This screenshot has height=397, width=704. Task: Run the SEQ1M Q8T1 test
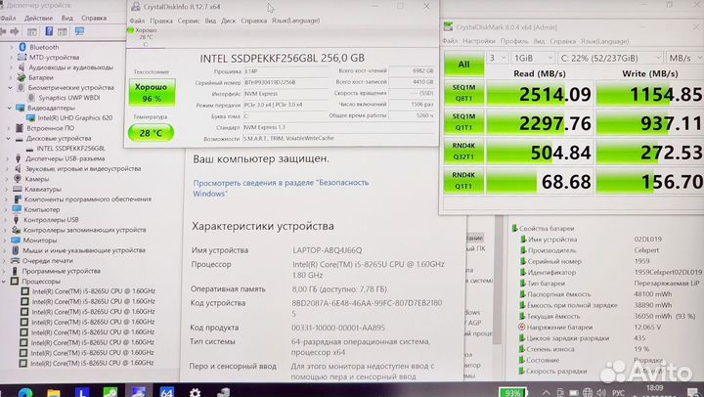click(x=464, y=94)
